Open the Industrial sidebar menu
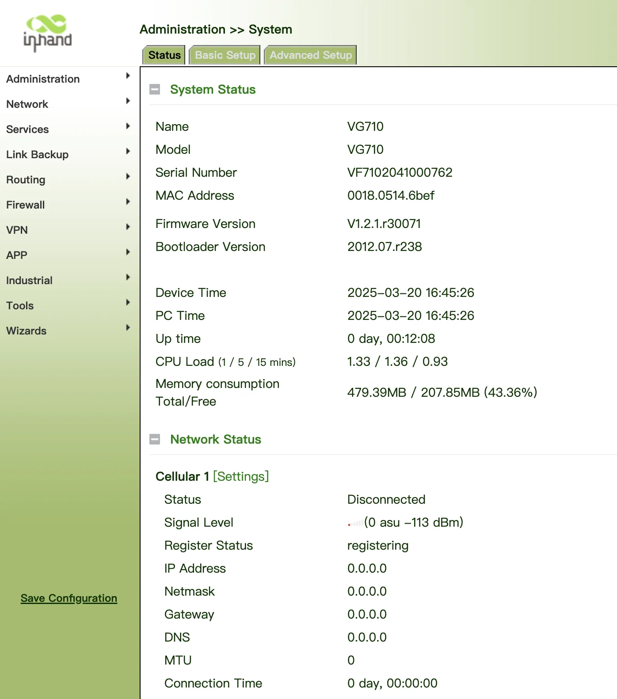 click(x=29, y=281)
